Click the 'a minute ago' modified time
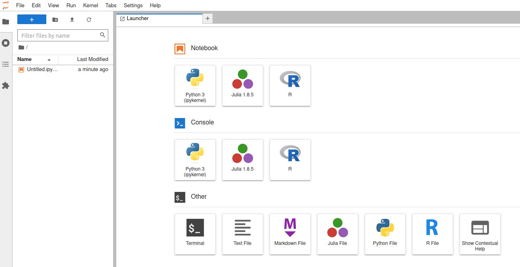This screenshot has height=267, width=520. tap(93, 69)
